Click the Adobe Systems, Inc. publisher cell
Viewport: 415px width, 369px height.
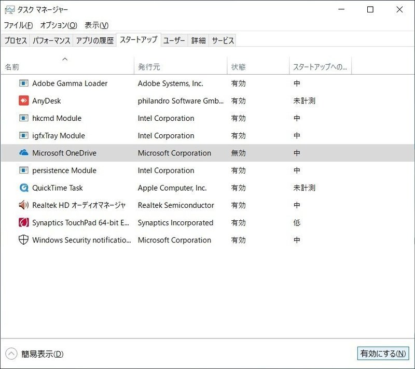point(171,83)
